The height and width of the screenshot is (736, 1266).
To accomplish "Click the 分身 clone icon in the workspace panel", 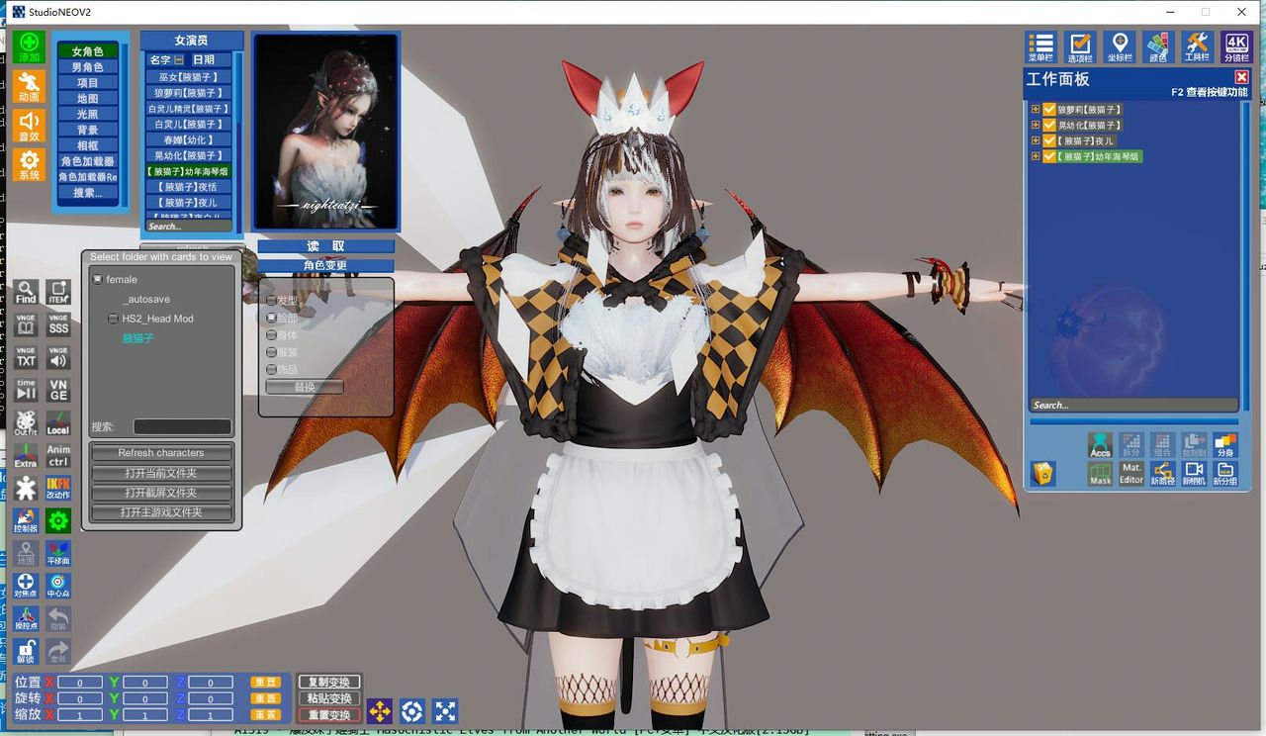I will tap(1225, 446).
